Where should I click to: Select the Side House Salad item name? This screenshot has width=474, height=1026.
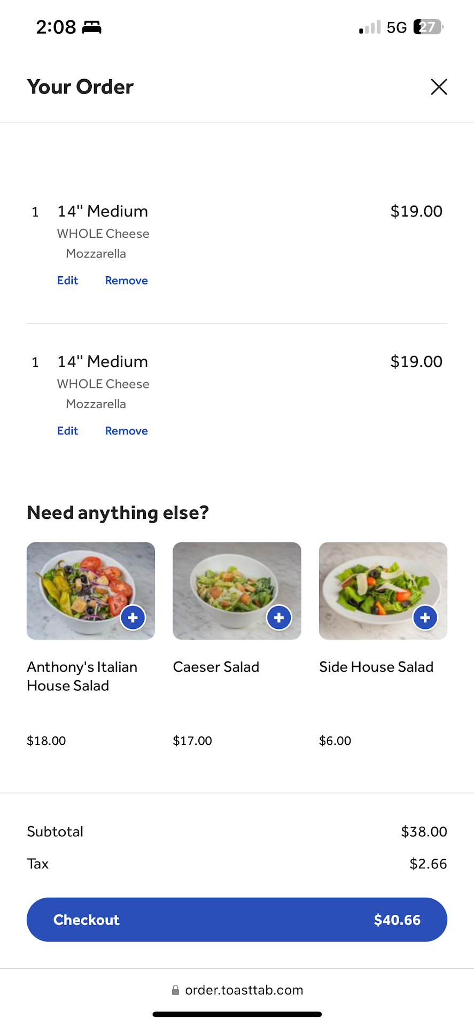point(376,667)
